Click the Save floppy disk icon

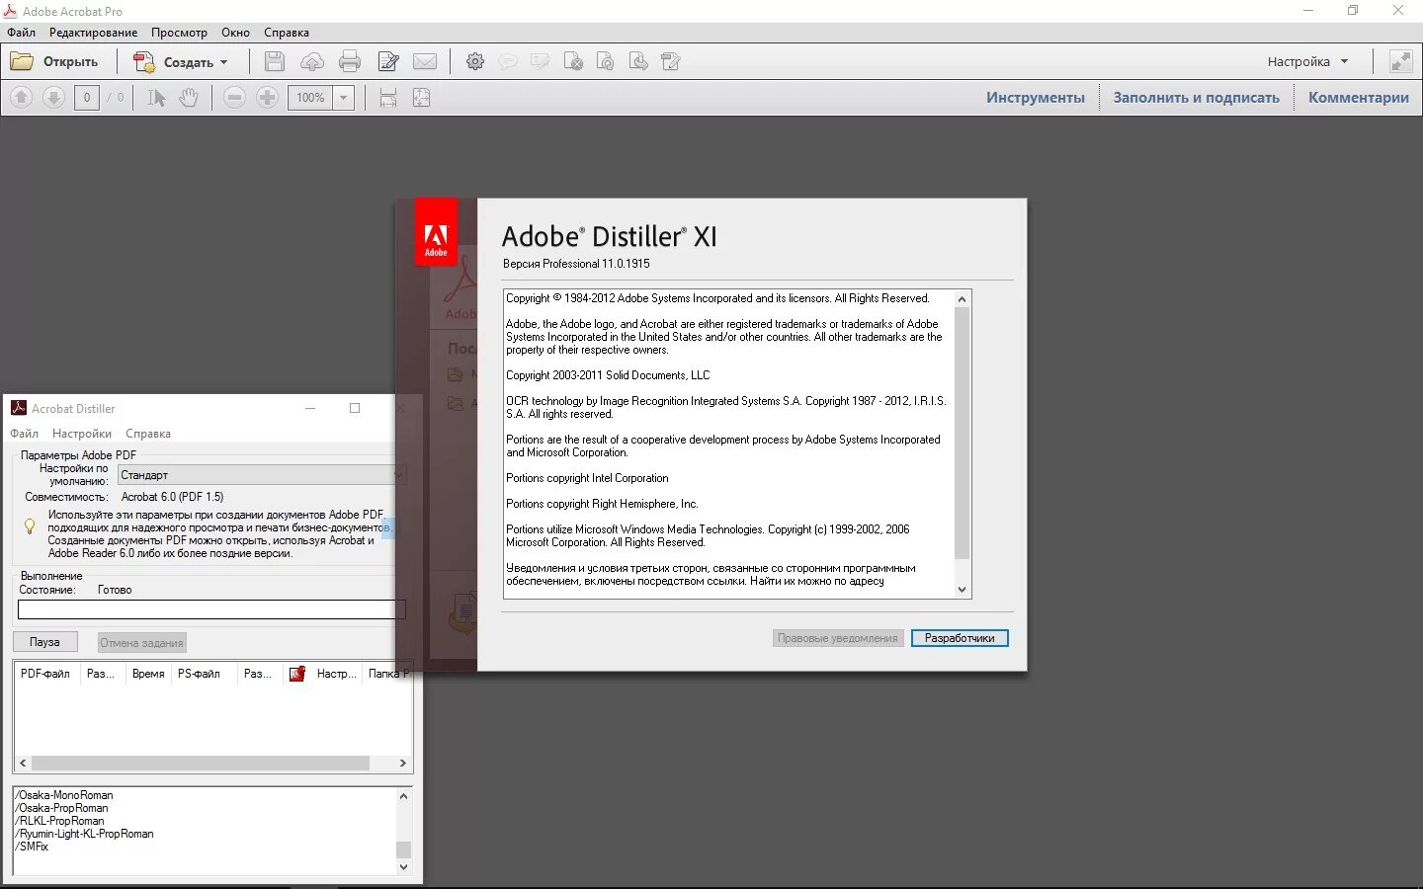[275, 61]
